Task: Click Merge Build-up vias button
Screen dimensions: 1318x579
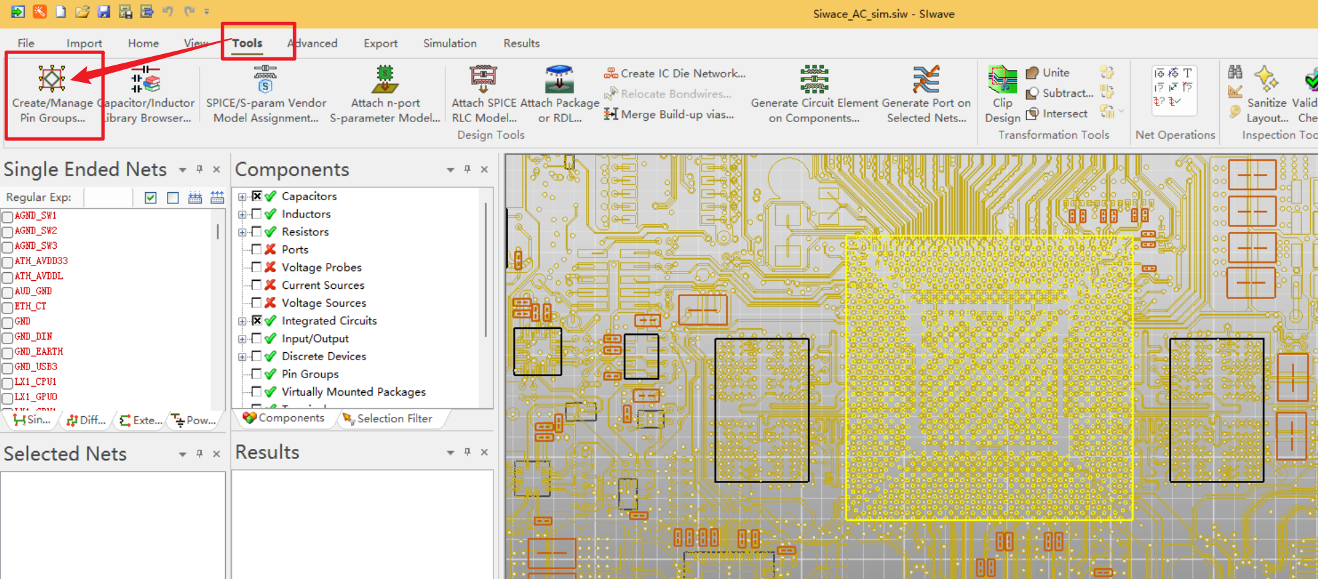Action: 669,115
